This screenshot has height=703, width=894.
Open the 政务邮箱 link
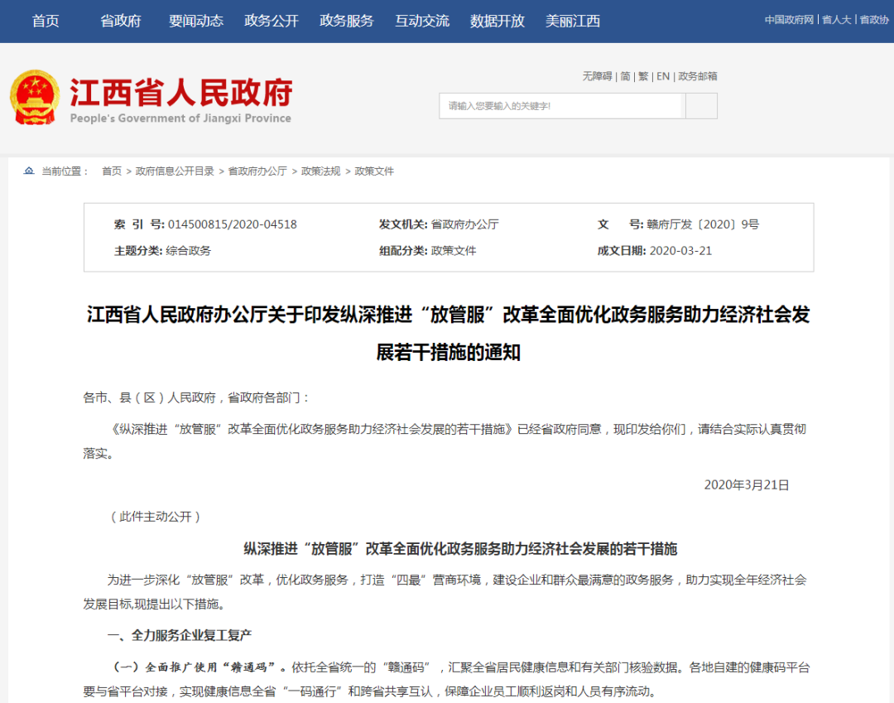697,76
